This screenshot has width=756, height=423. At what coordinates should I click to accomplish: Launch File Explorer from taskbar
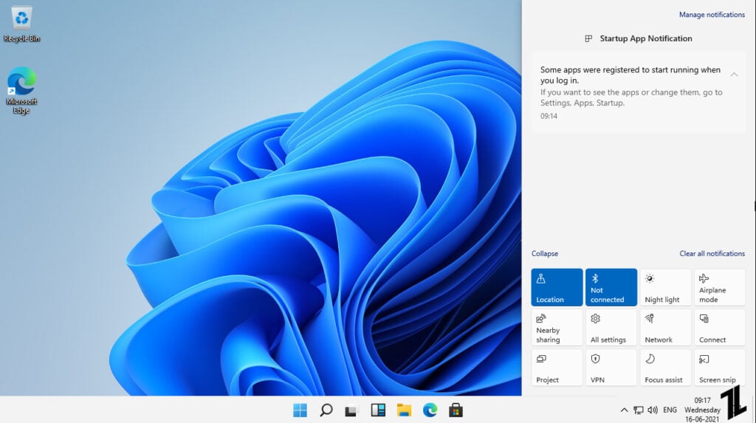(404, 410)
